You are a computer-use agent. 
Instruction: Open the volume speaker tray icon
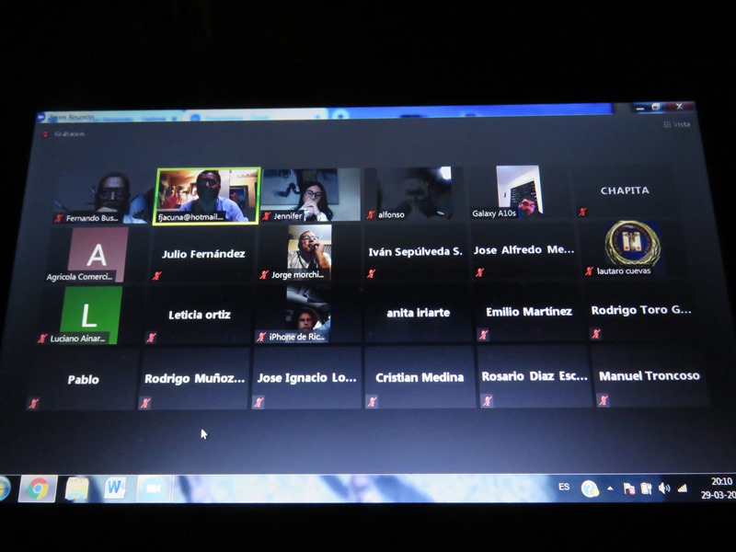pos(663,488)
